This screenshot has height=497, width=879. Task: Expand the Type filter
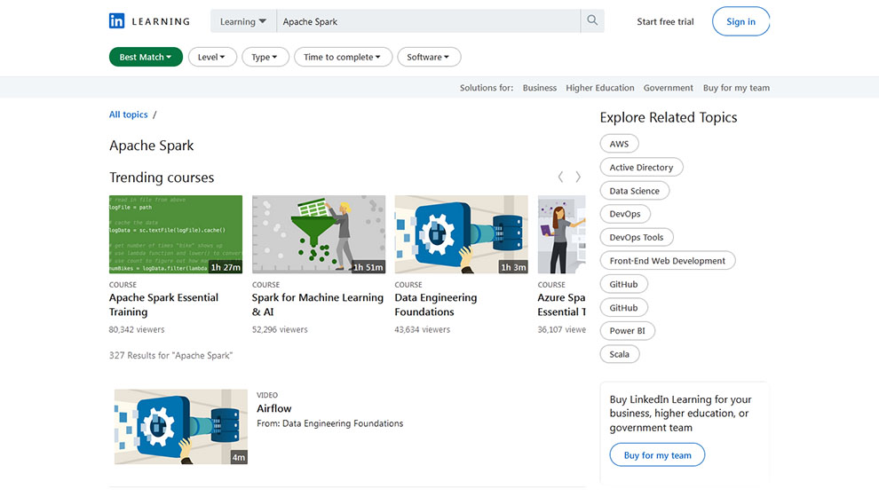[265, 57]
